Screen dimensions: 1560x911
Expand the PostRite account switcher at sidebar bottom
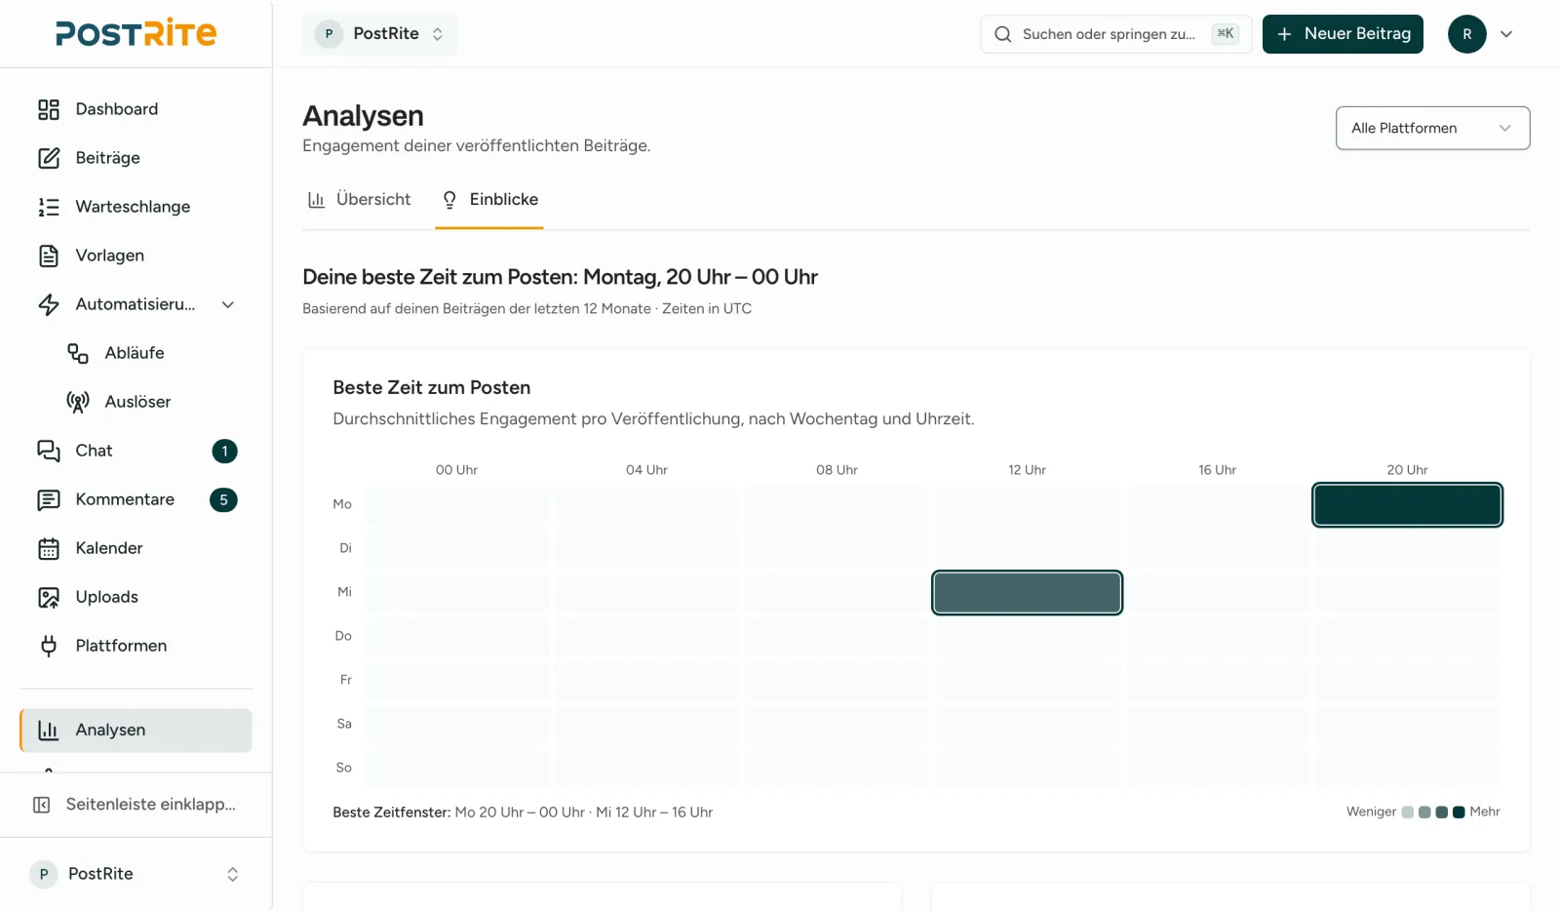(136, 874)
